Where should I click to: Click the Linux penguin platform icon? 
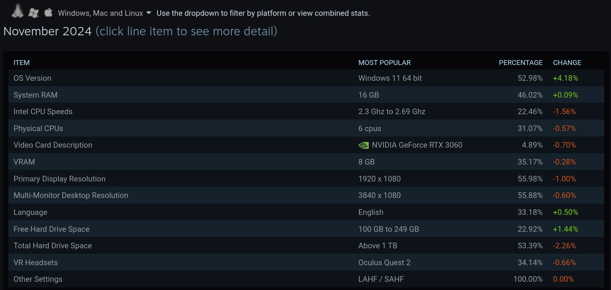[x=17, y=11]
